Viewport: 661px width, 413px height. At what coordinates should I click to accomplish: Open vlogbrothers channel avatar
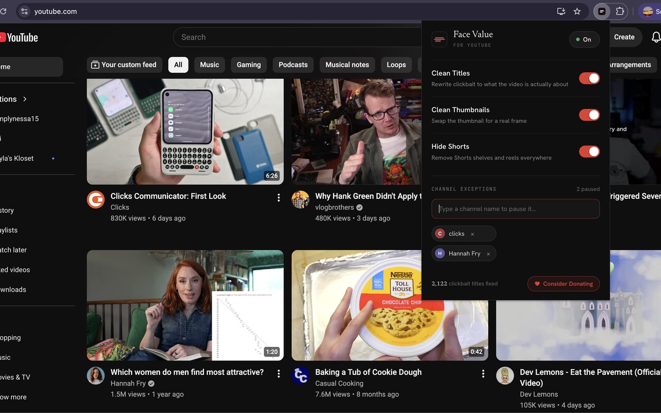coord(300,199)
